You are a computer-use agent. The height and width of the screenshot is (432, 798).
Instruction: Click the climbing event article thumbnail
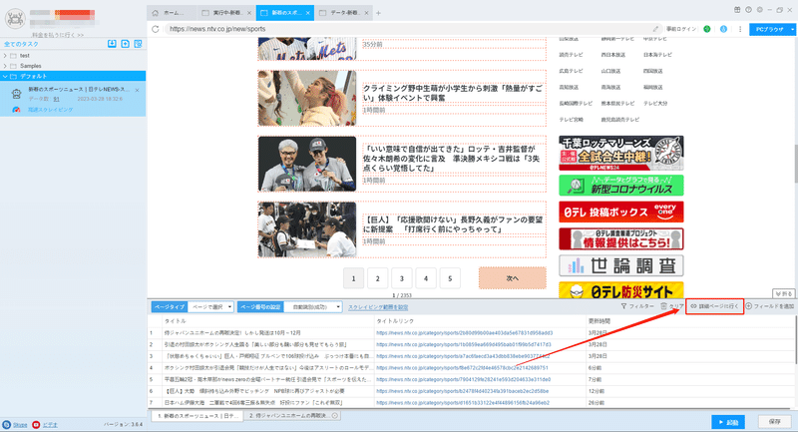point(307,98)
